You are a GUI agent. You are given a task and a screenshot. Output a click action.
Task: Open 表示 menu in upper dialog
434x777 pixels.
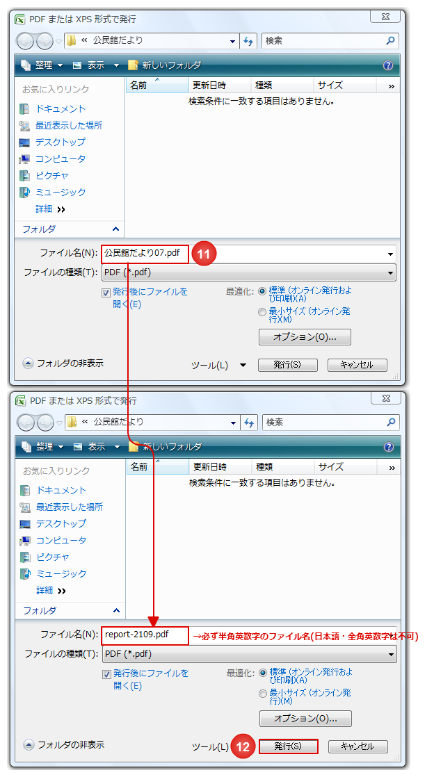tap(96, 65)
